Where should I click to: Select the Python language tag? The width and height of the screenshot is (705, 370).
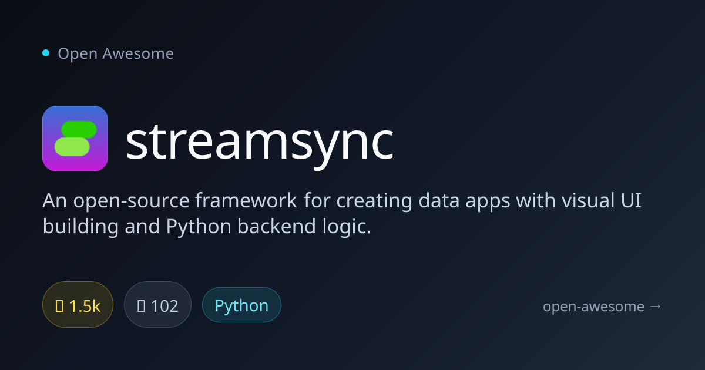(x=241, y=305)
